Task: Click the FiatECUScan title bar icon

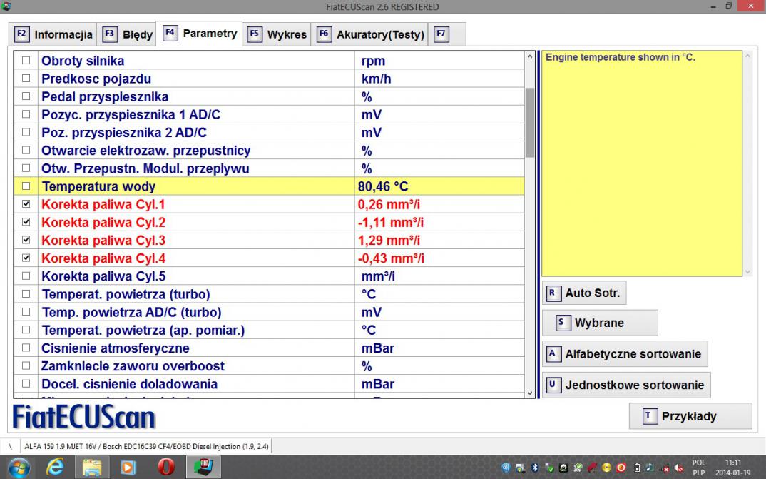Action: coord(6,6)
